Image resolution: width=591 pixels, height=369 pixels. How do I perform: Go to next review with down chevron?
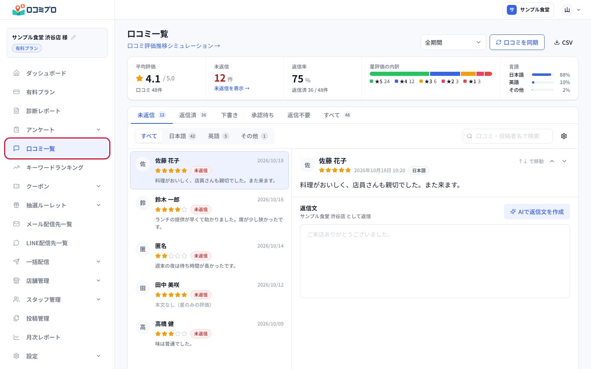click(x=564, y=161)
